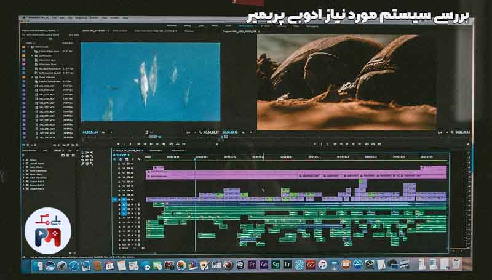Click Step Back in the Source monitor
Image resolution: width=492 pixels, height=280 pixels.
pos(145,144)
